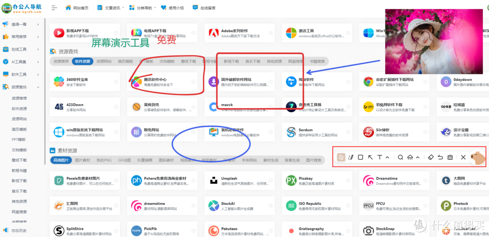Switch to 书籍搜索 tab

[317, 62]
